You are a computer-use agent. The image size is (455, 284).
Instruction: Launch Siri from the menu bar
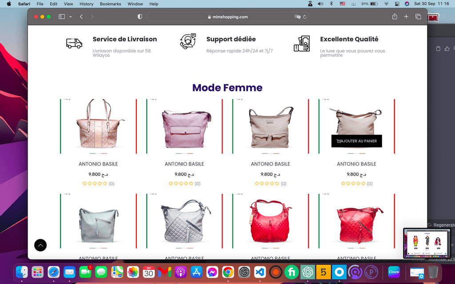[x=407, y=4]
